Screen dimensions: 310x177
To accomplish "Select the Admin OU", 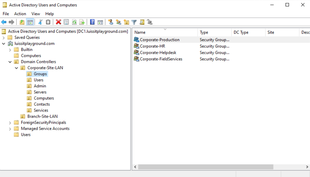I will point(40,86).
